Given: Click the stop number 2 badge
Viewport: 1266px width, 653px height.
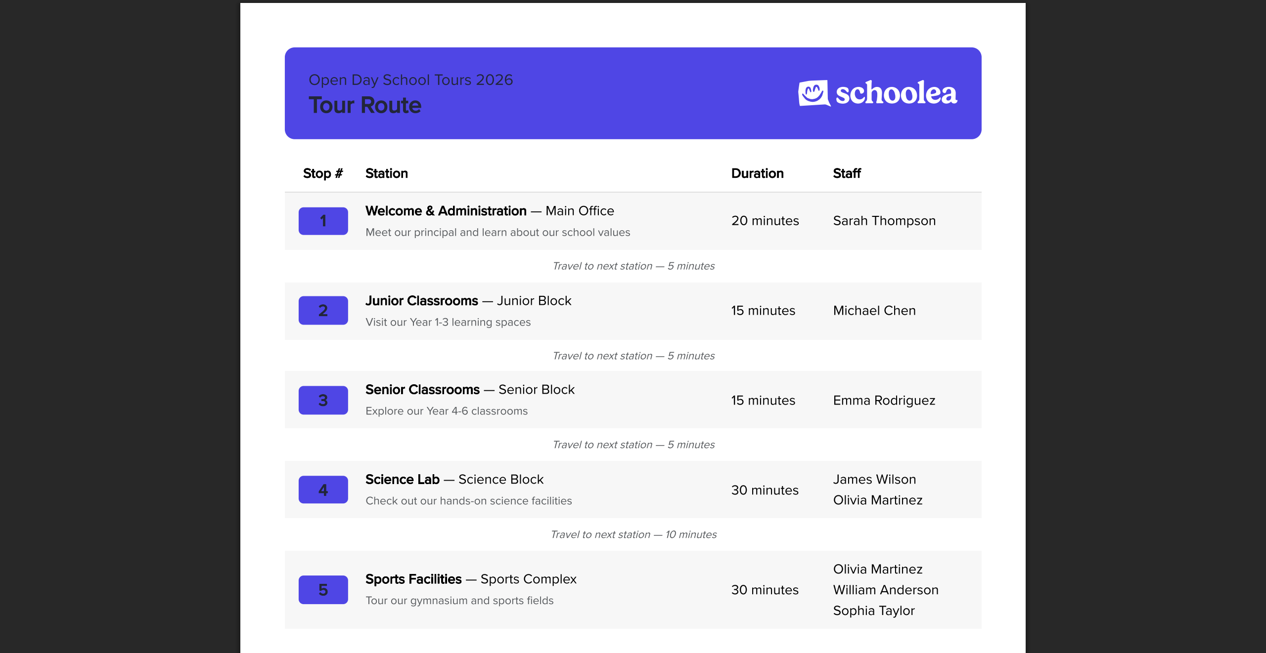Looking at the screenshot, I should click(323, 310).
